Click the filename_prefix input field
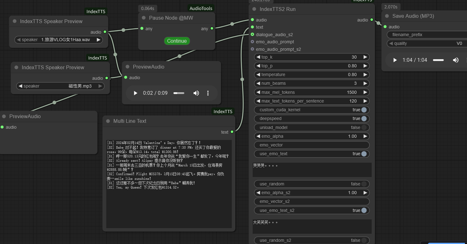The height and width of the screenshot is (244, 467). click(427, 35)
